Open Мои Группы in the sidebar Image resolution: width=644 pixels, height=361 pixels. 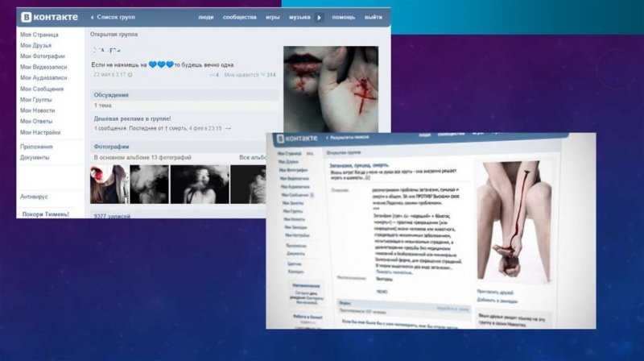(36, 99)
